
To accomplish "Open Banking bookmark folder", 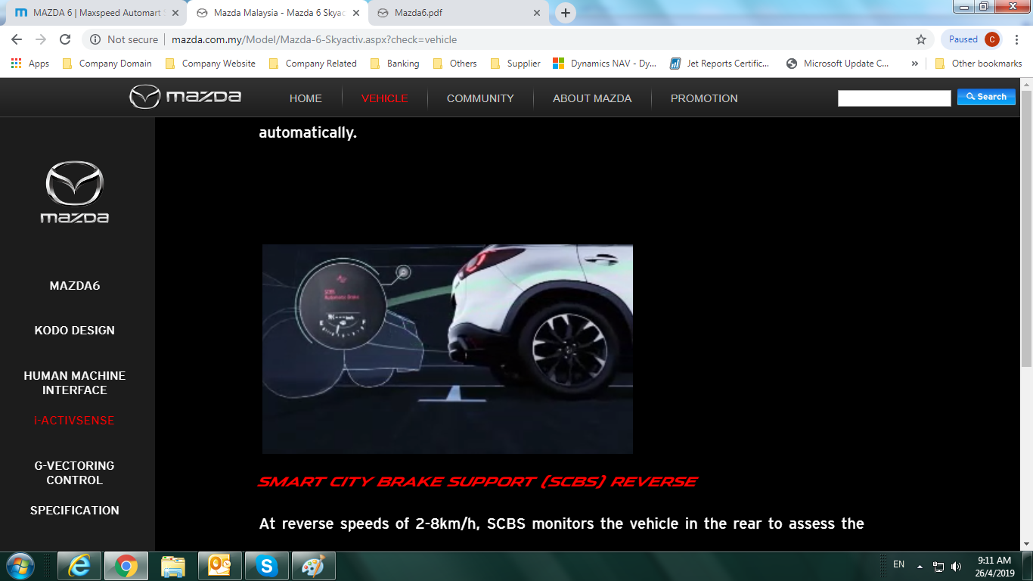I will tap(395, 64).
